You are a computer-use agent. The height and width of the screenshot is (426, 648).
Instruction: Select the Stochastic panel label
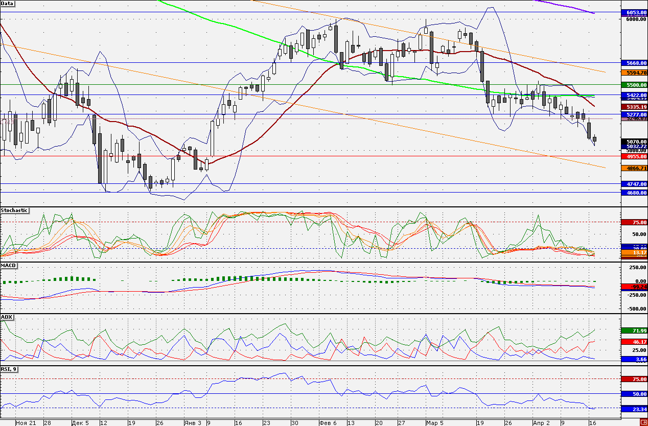(x=14, y=210)
